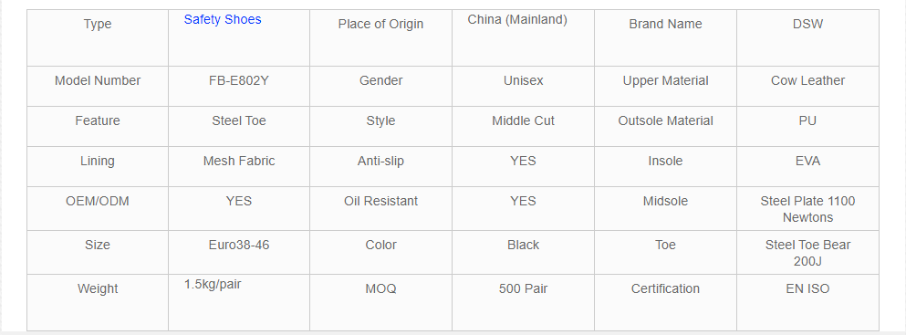Viewport: 906px width, 335px height.
Task: Click the Middle Cut style value
Action: click(523, 120)
